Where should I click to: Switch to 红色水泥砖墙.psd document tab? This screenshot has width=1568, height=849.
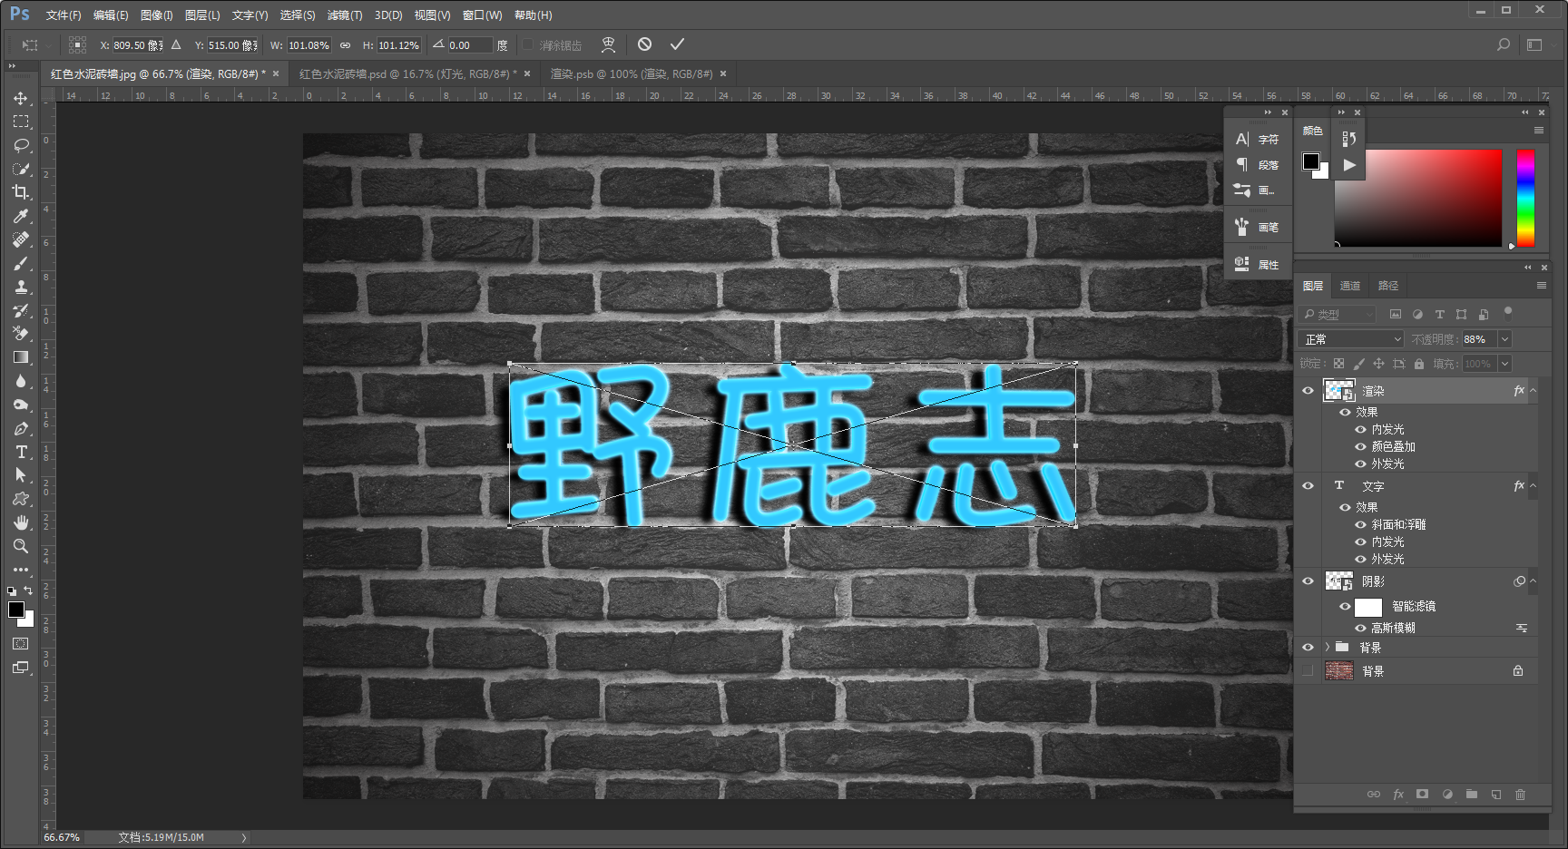pos(407,73)
